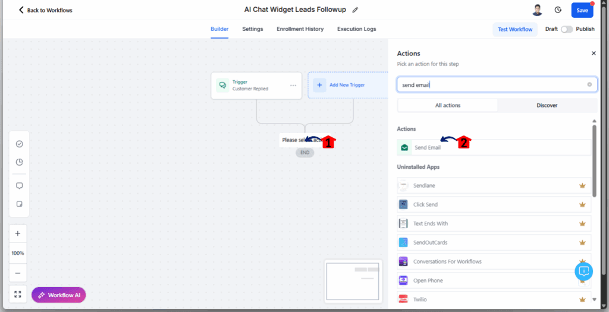Open Execution Logs tab
Viewport: 609px width, 312px height.
[x=357, y=29]
